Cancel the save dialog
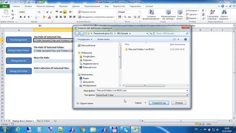 [179, 103]
